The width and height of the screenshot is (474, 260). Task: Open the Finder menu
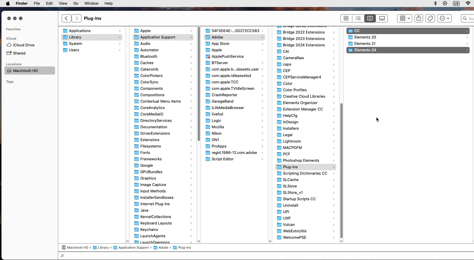[22, 3]
